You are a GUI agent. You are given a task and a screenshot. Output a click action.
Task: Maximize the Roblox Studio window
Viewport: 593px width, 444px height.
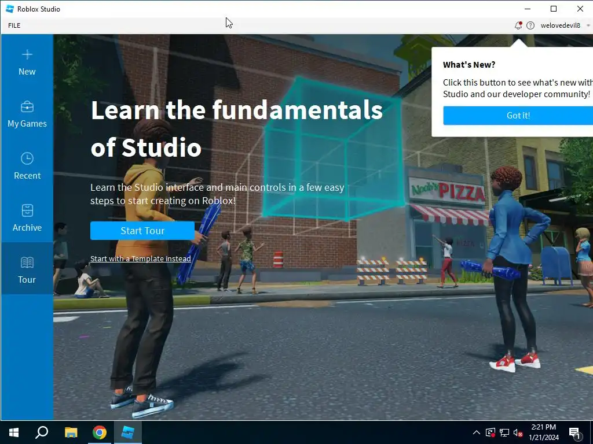[554, 9]
